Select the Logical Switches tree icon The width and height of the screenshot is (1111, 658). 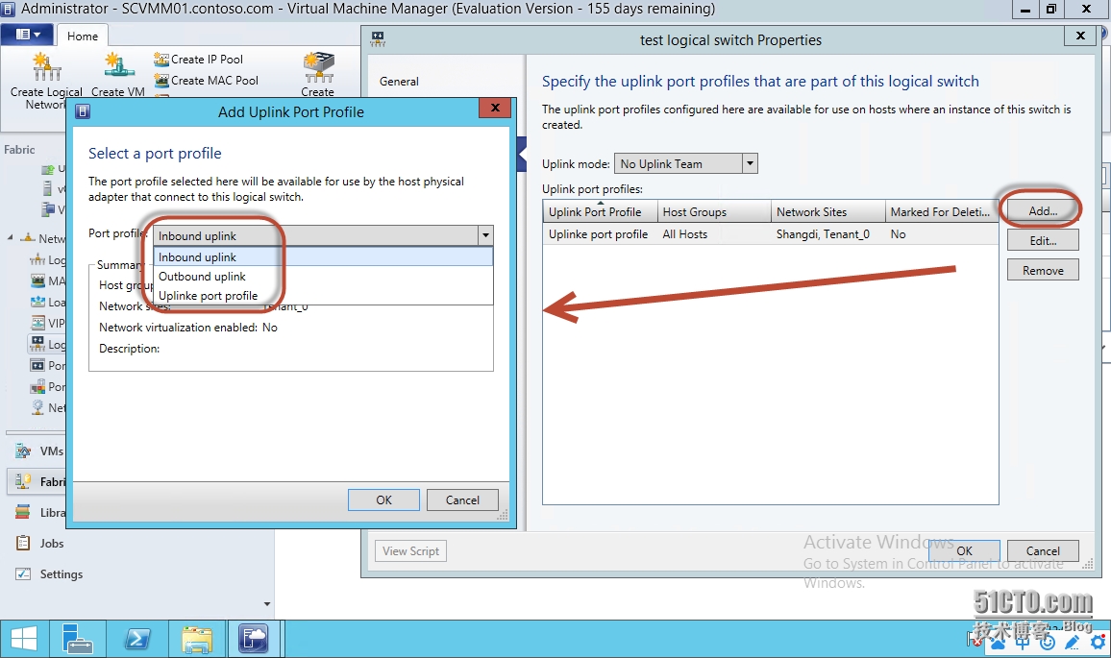point(37,344)
